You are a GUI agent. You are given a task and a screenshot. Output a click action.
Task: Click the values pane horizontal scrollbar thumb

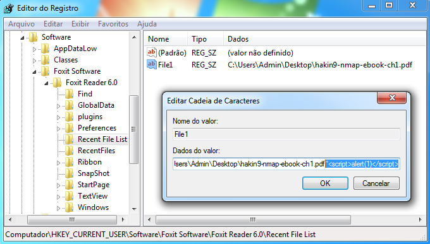click(253, 219)
